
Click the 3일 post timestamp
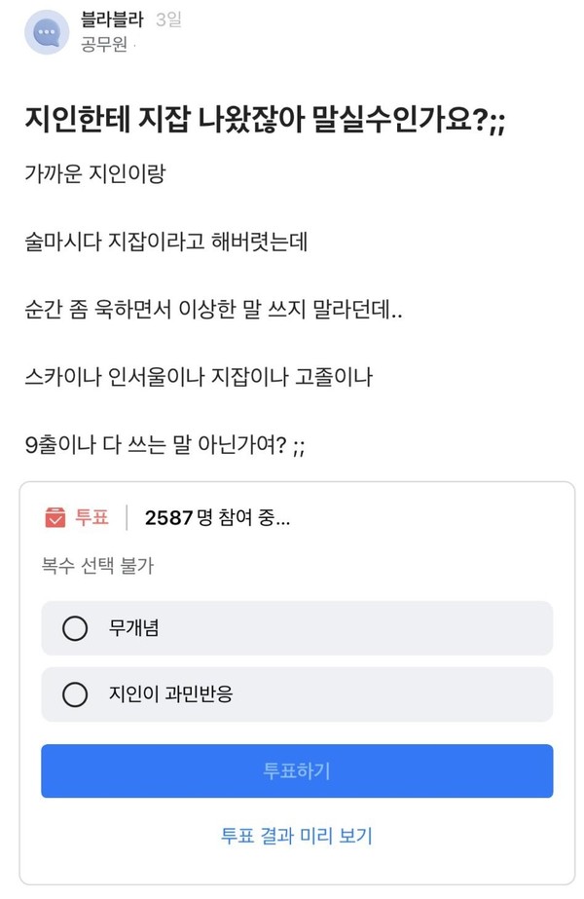(x=168, y=20)
